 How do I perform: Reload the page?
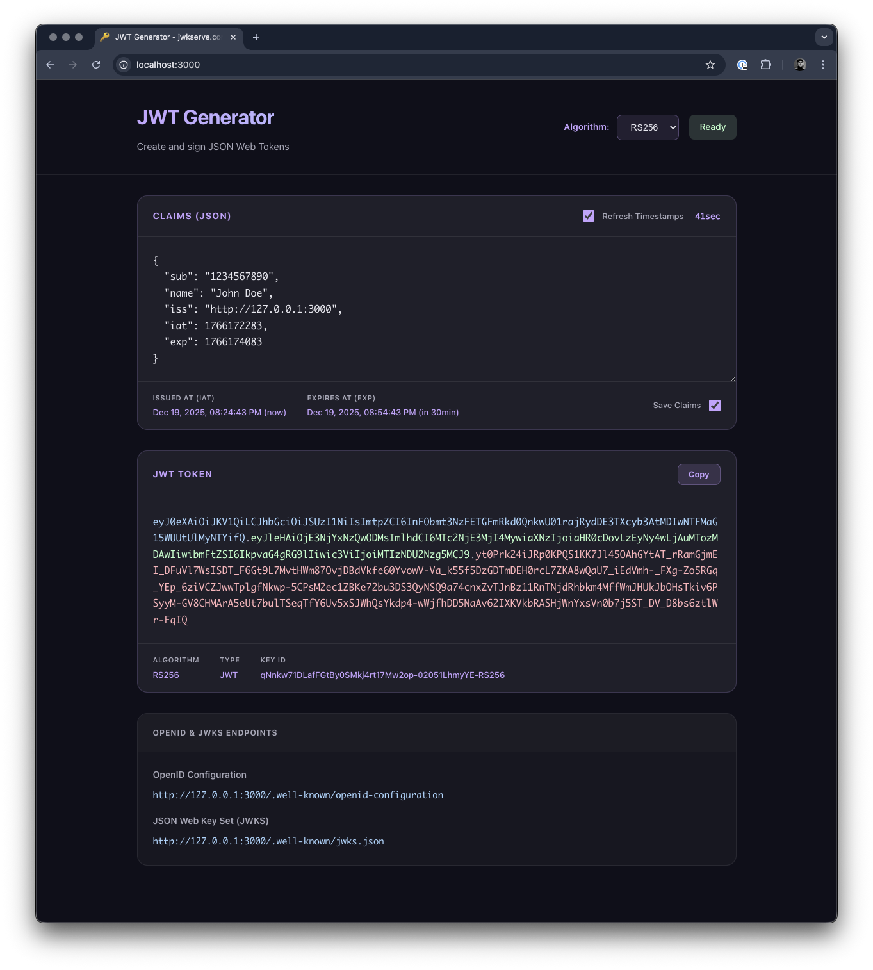(96, 65)
